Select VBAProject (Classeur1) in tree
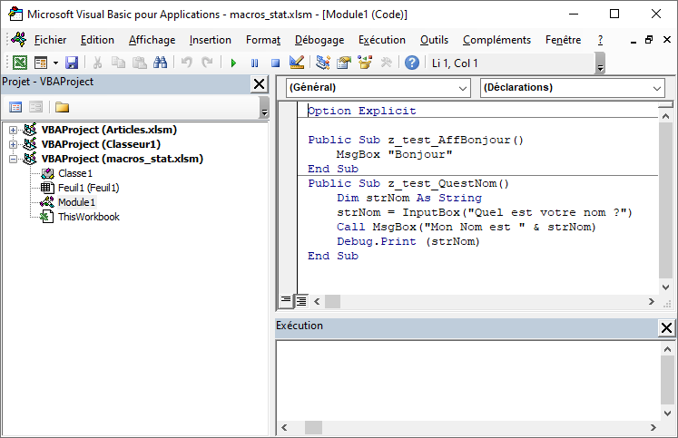Viewport: 678px width, 438px height. (x=101, y=144)
